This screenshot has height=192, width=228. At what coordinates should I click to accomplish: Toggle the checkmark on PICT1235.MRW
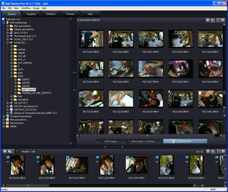tap(38, 162)
